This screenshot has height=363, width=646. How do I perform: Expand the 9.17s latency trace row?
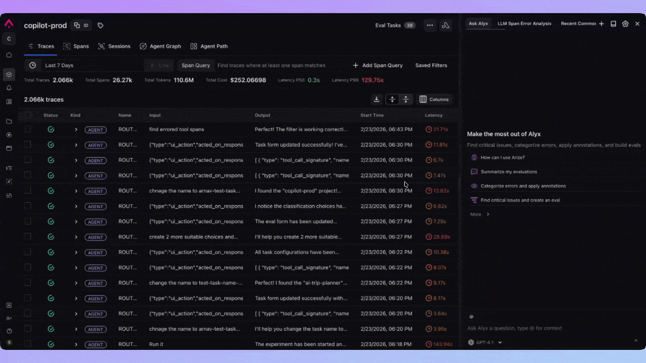click(76, 283)
